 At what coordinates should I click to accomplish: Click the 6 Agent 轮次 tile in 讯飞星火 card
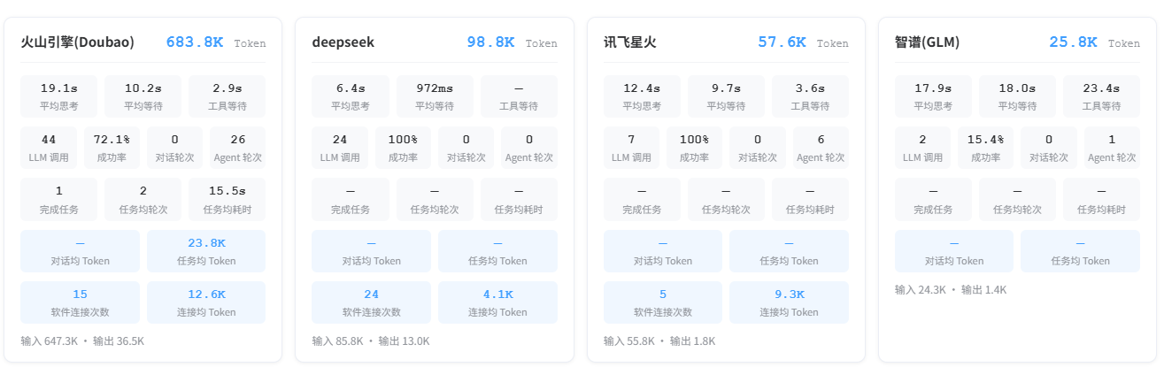(821, 148)
